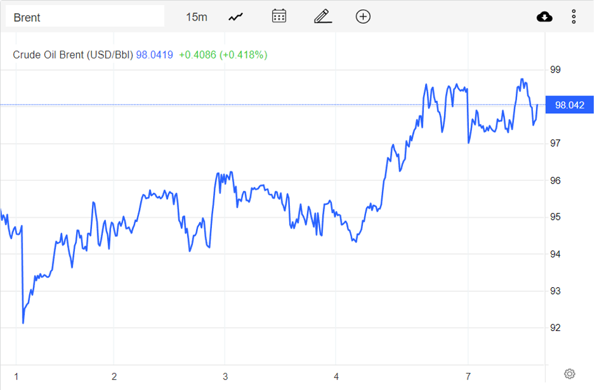This screenshot has height=390, width=595.
Task: Click the plus circle add icon
Action: point(363,16)
